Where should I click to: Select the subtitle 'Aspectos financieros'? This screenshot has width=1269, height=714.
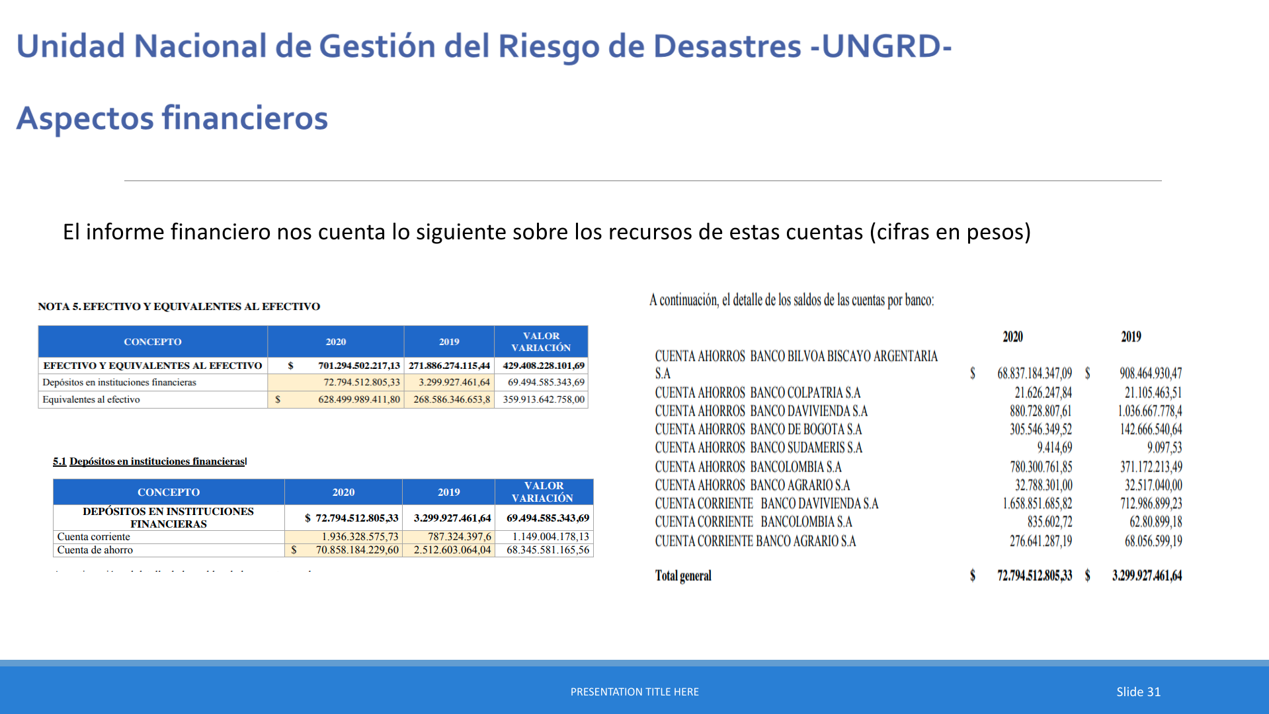(x=172, y=118)
